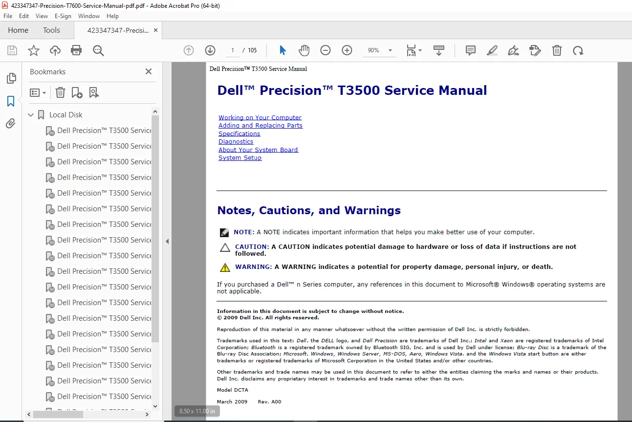This screenshot has height=422, width=632.
Task: Open the Adding and Replacing Parts link
Action: [261, 126]
